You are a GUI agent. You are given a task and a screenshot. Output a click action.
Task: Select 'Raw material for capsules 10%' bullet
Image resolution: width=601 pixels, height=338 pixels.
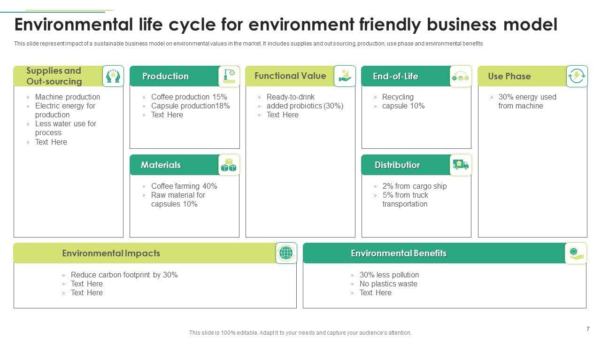click(x=178, y=200)
